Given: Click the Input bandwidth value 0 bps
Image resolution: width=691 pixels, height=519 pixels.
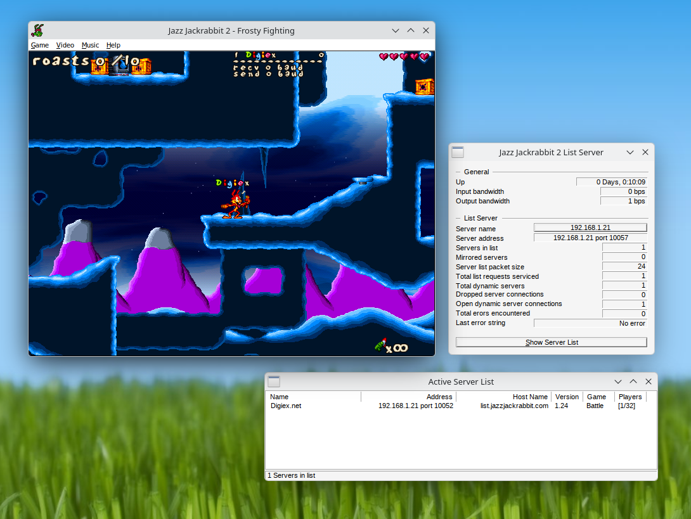Looking at the screenshot, I should [x=624, y=191].
